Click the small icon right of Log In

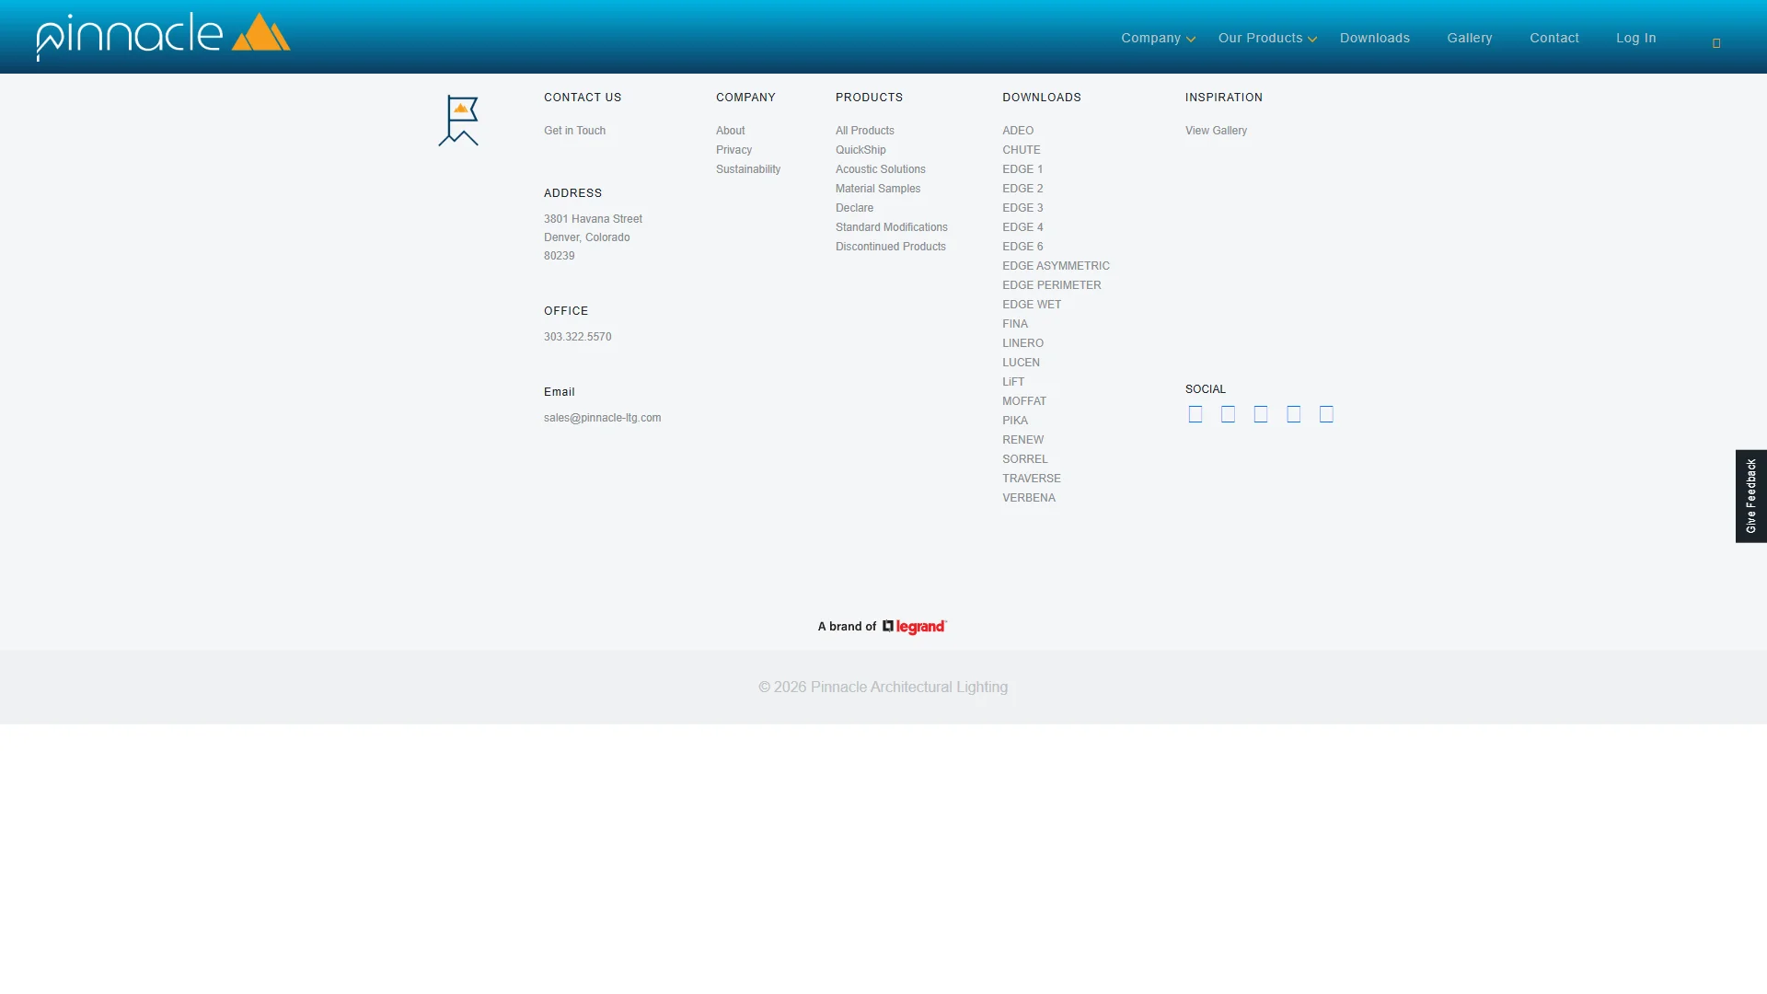point(1716,43)
